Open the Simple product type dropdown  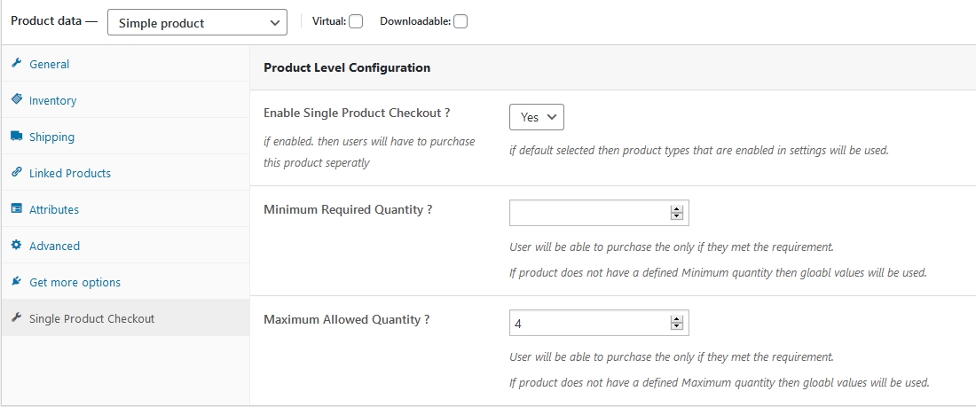(197, 23)
